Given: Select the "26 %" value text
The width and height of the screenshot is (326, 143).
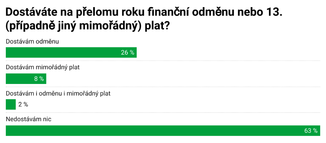Looking at the screenshot, I should pos(127,53).
